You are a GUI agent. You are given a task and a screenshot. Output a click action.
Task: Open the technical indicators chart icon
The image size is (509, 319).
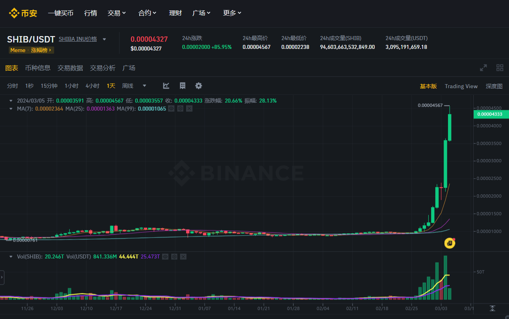pos(166,86)
